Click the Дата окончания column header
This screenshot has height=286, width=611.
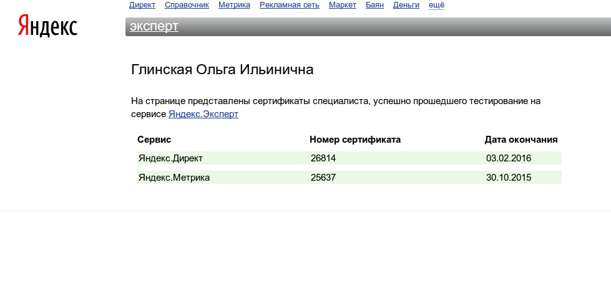tap(521, 140)
